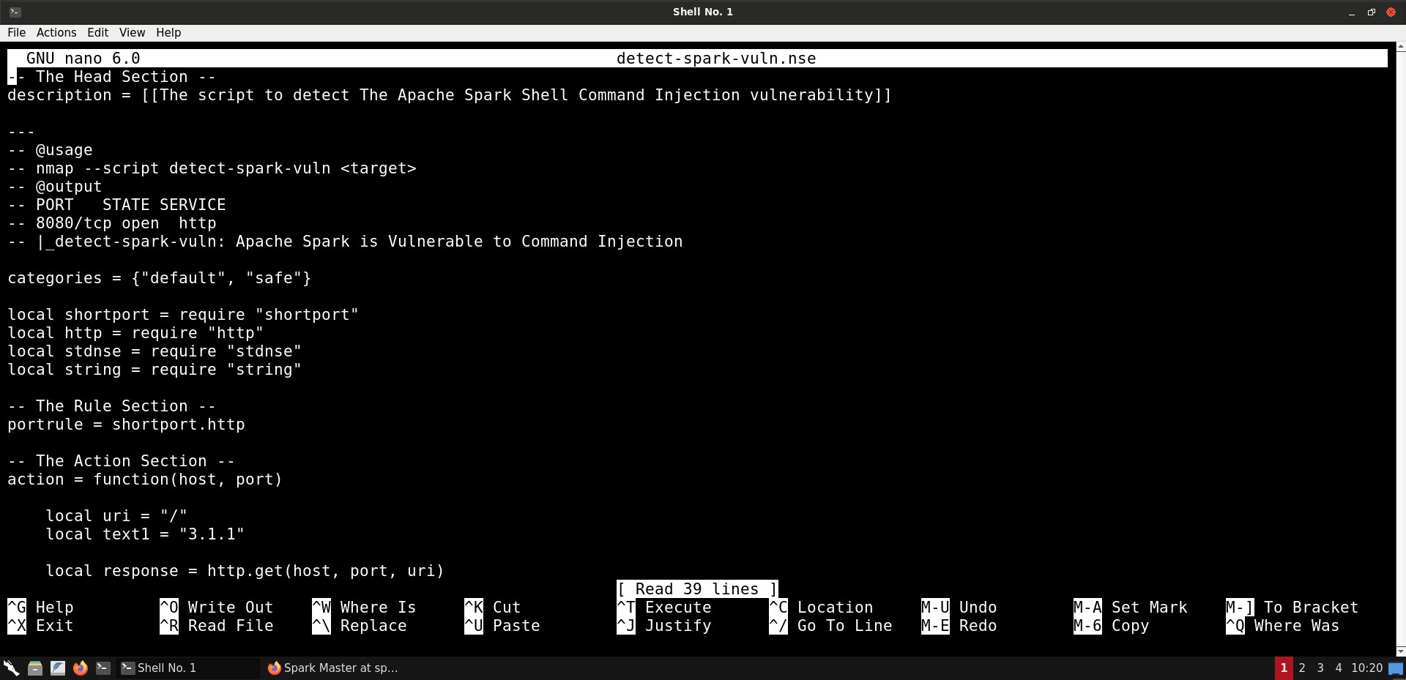The width and height of the screenshot is (1406, 680).
Task: Switch to the Shell No. 1 taskbar entry
Action: click(x=188, y=668)
